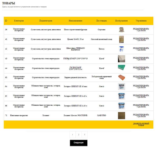This screenshot has width=159, height=147.
Task: Open the Terraco bucket thumbnail in row 42
Action: click(121, 49)
